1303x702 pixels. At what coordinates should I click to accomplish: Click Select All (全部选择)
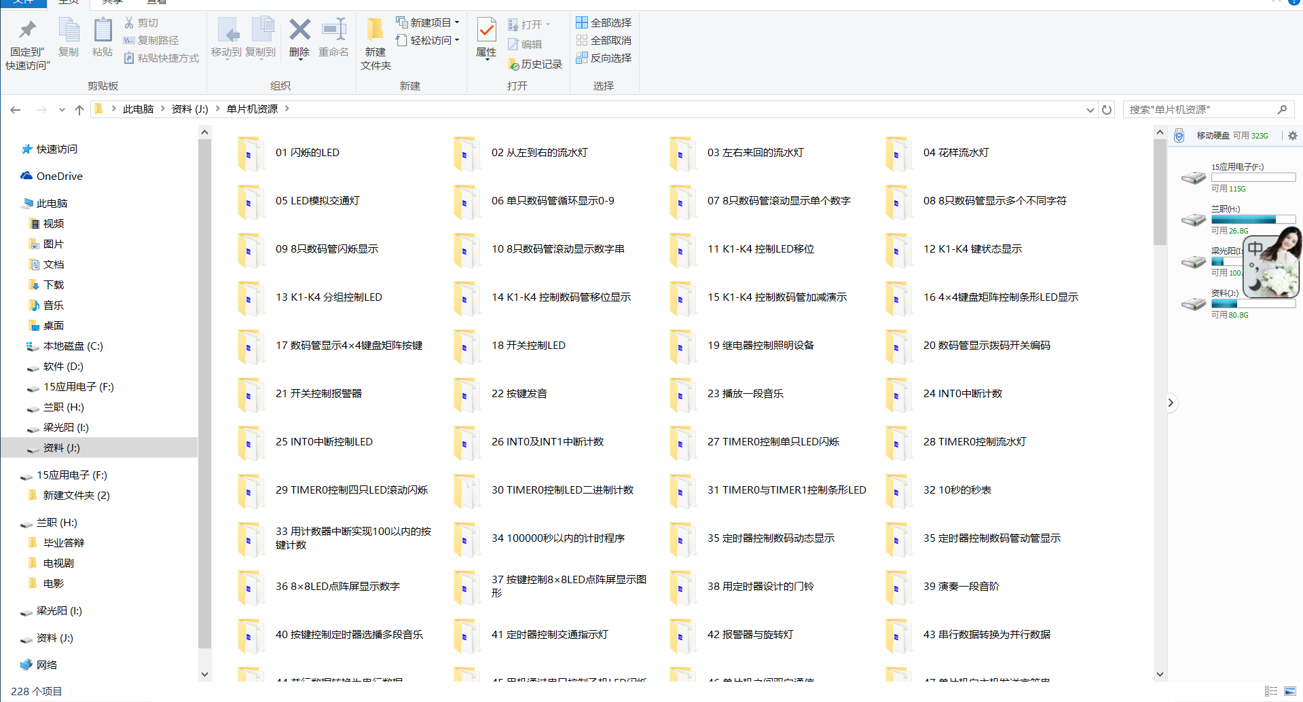(604, 22)
